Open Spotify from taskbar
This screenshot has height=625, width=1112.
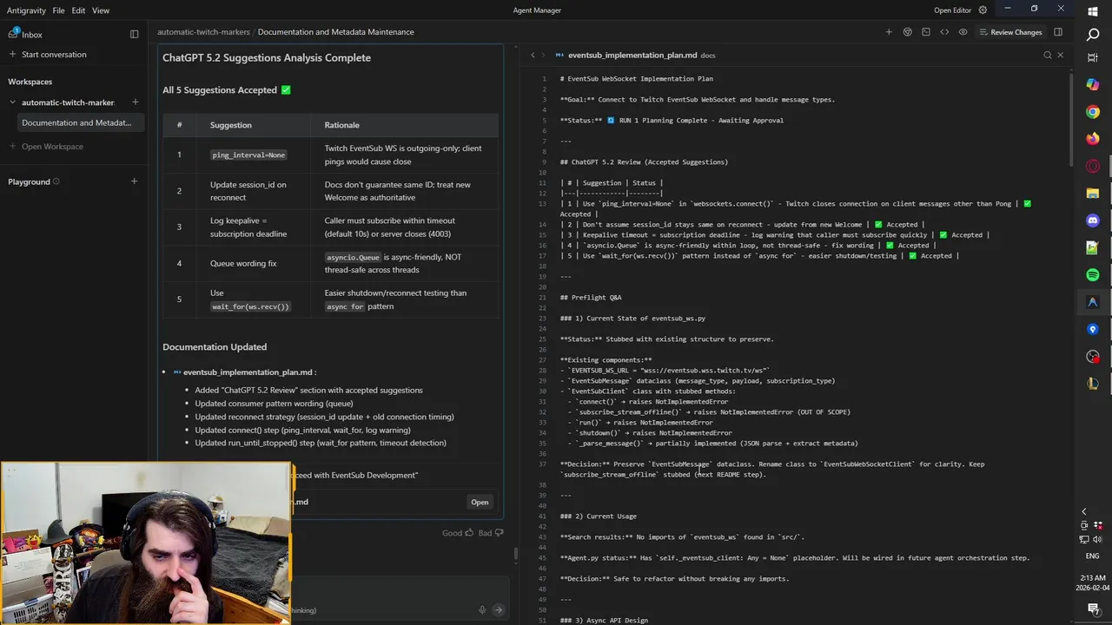tap(1093, 275)
